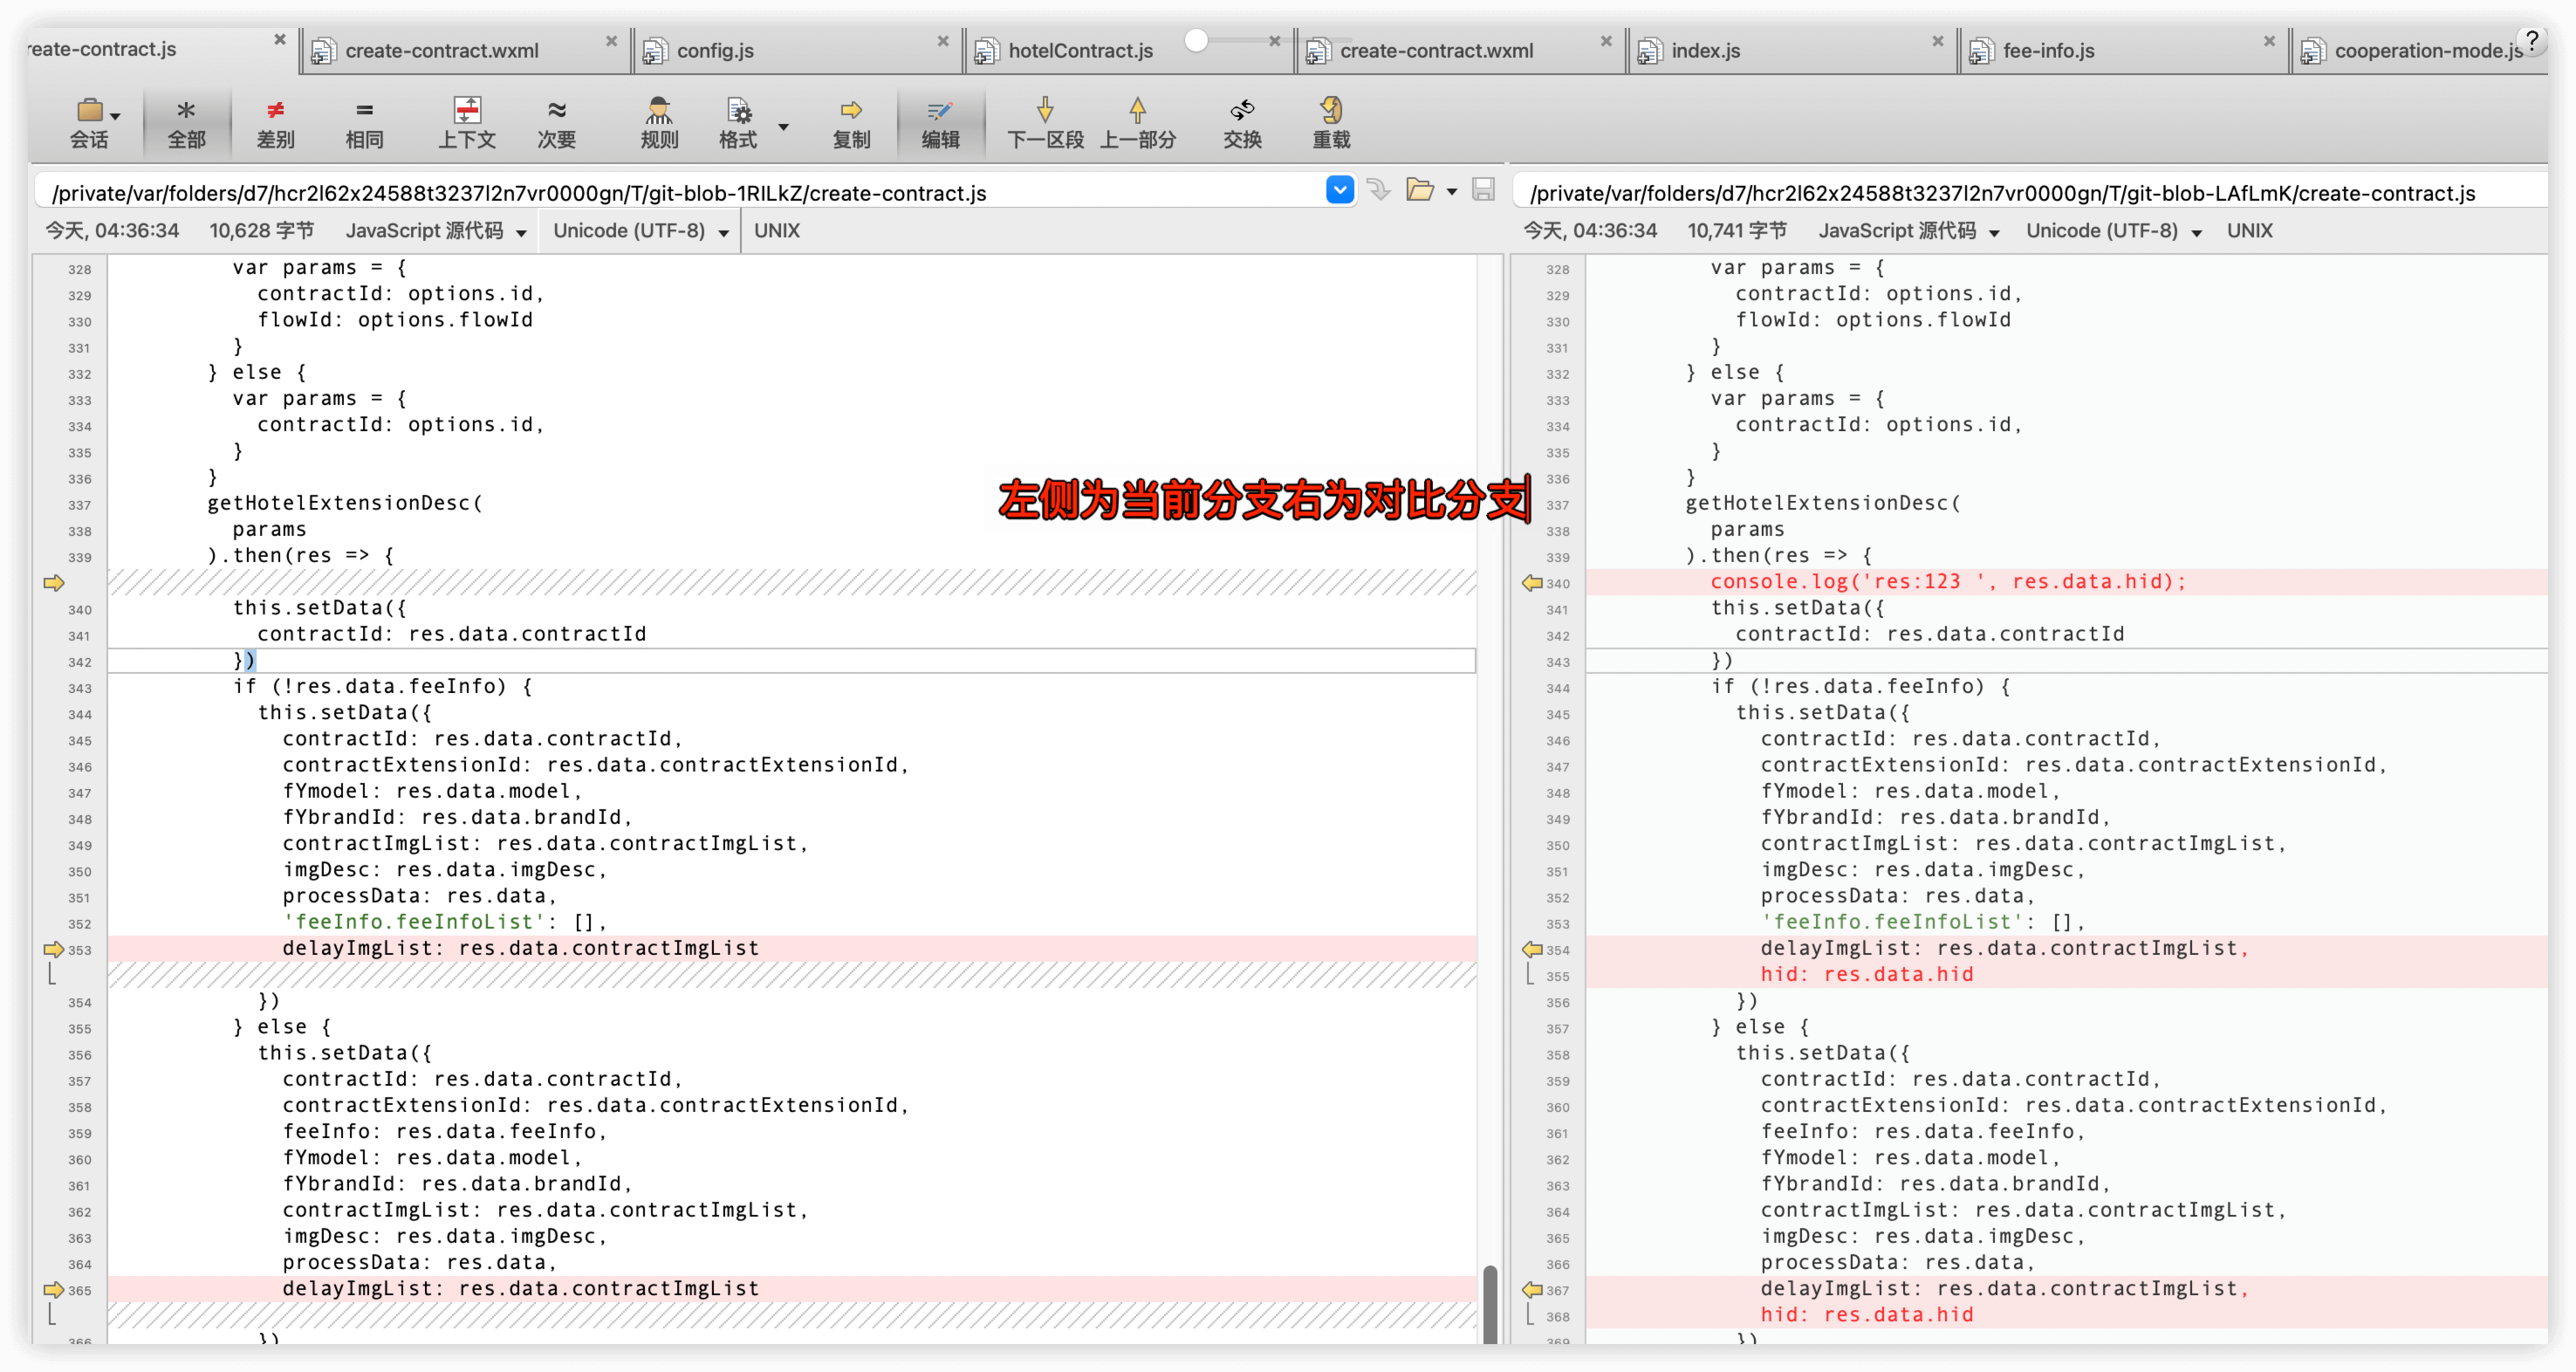Open right pane Unicode (UTF-8) encoding dropdown
The image size is (2576, 1372).
[2114, 231]
